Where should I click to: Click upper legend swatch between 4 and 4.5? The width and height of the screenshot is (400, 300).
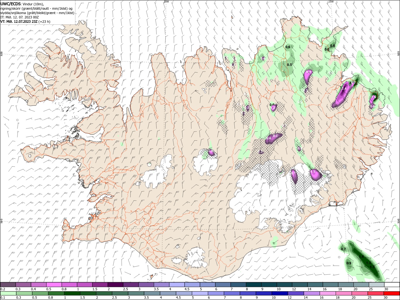(x=177, y=285)
